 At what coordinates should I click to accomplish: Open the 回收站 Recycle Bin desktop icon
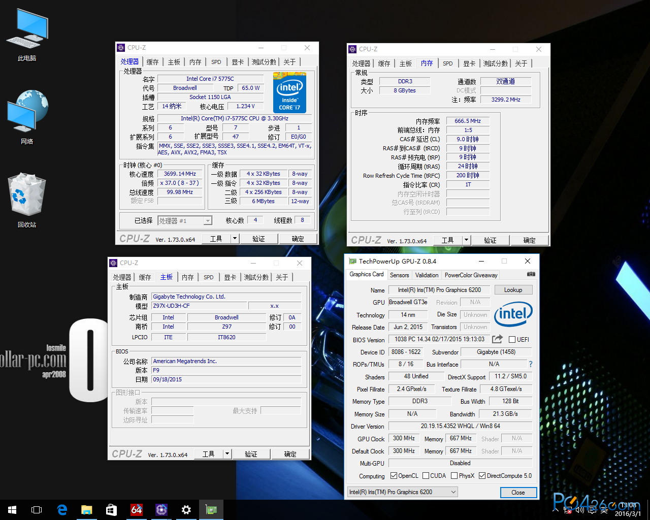coord(27,201)
